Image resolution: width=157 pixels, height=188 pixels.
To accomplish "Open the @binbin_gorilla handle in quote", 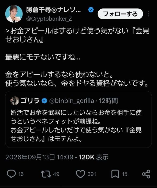I will [x=72, y=101].
